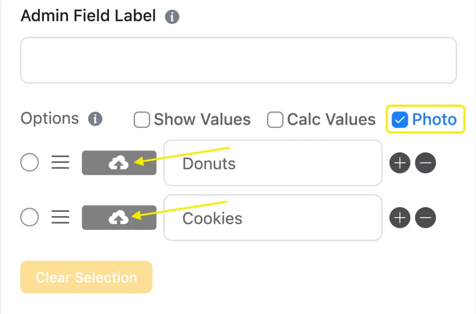Image resolution: width=476 pixels, height=314 pixels.
Task: Select the radio button for Donuts
Action: [x=29, y=163]
